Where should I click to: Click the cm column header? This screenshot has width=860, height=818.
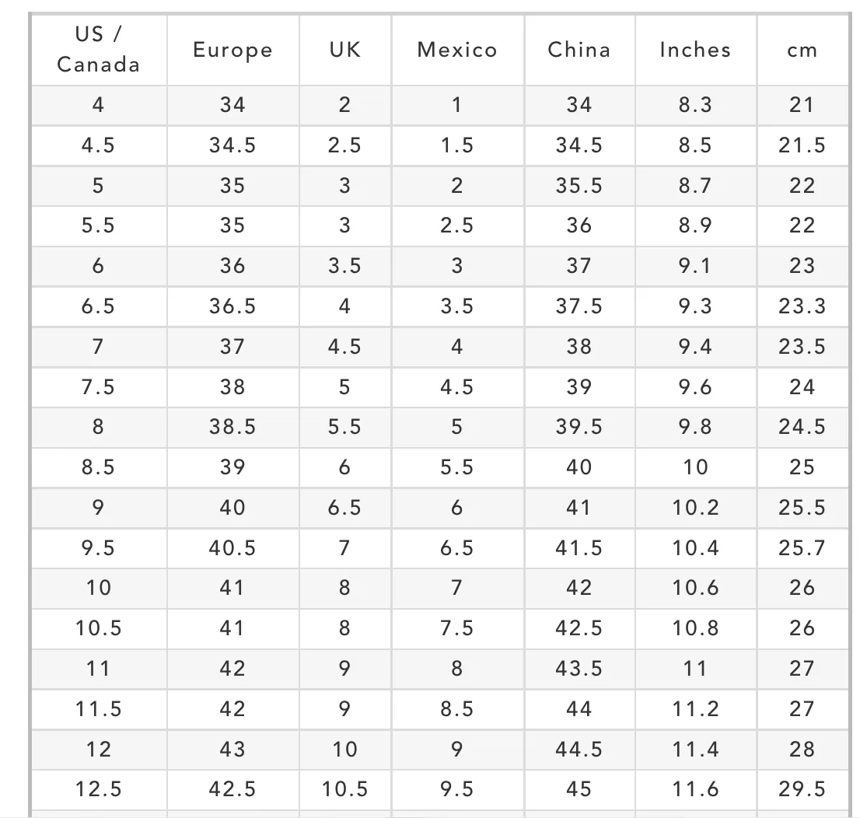coord(802,50)
